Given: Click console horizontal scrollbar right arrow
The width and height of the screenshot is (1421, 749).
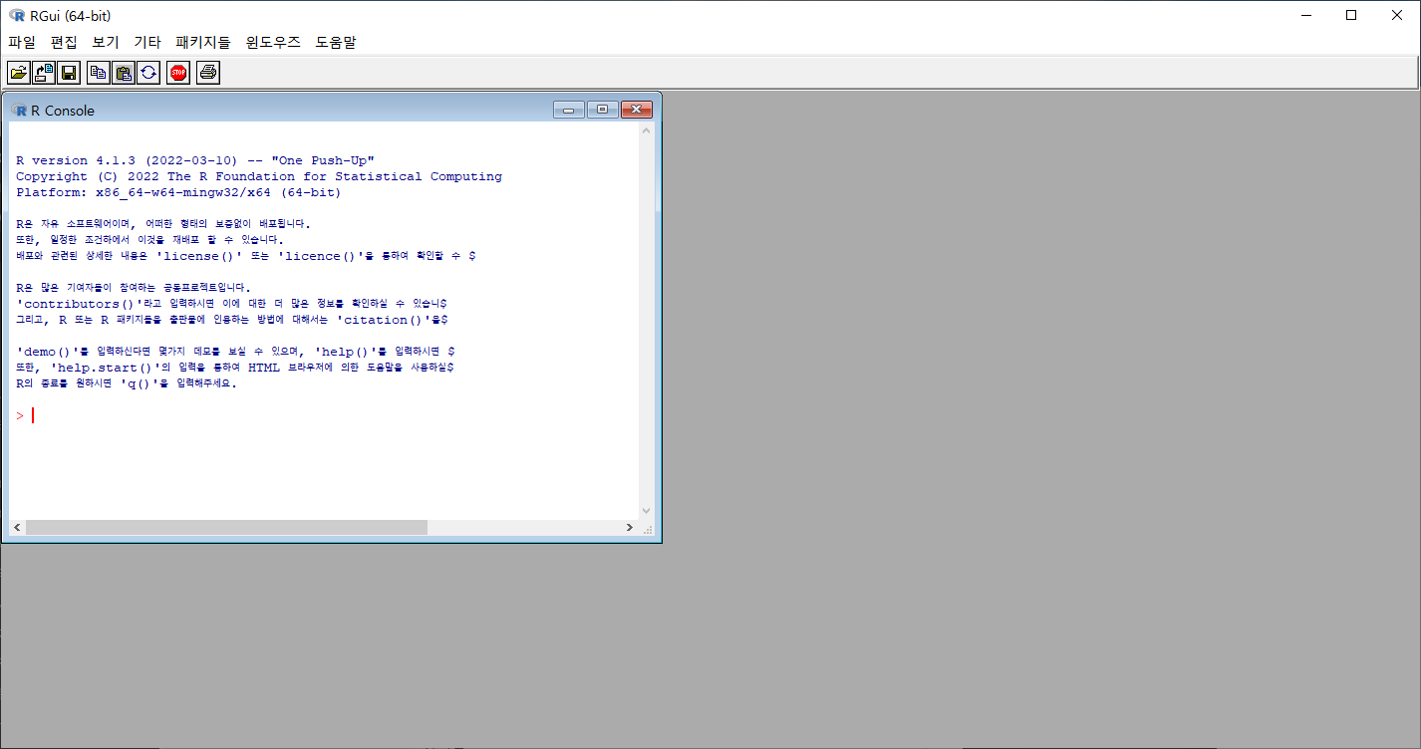Looking at the screenshot, I should 630,527.
